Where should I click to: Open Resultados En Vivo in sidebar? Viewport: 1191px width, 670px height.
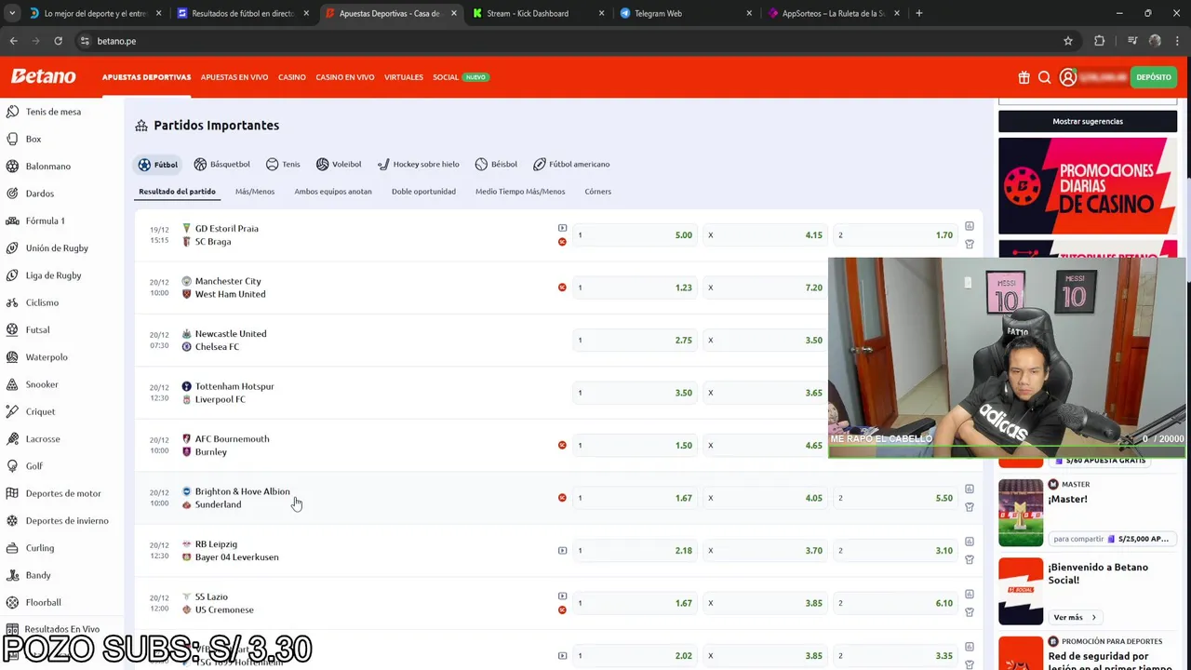(61, 629)
